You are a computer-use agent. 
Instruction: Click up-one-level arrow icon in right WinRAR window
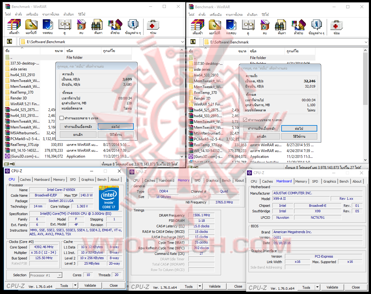pyautogui.click(x=193, y=42)
